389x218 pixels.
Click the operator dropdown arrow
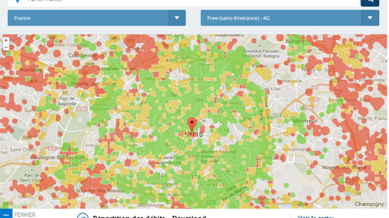370,18
